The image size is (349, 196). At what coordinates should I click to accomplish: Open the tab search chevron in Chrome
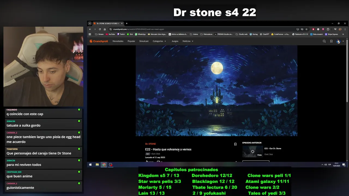click(90, 23)
